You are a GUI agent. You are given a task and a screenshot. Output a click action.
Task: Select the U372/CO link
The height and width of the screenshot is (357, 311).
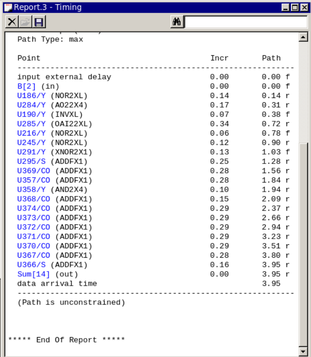tap(34, 227)
